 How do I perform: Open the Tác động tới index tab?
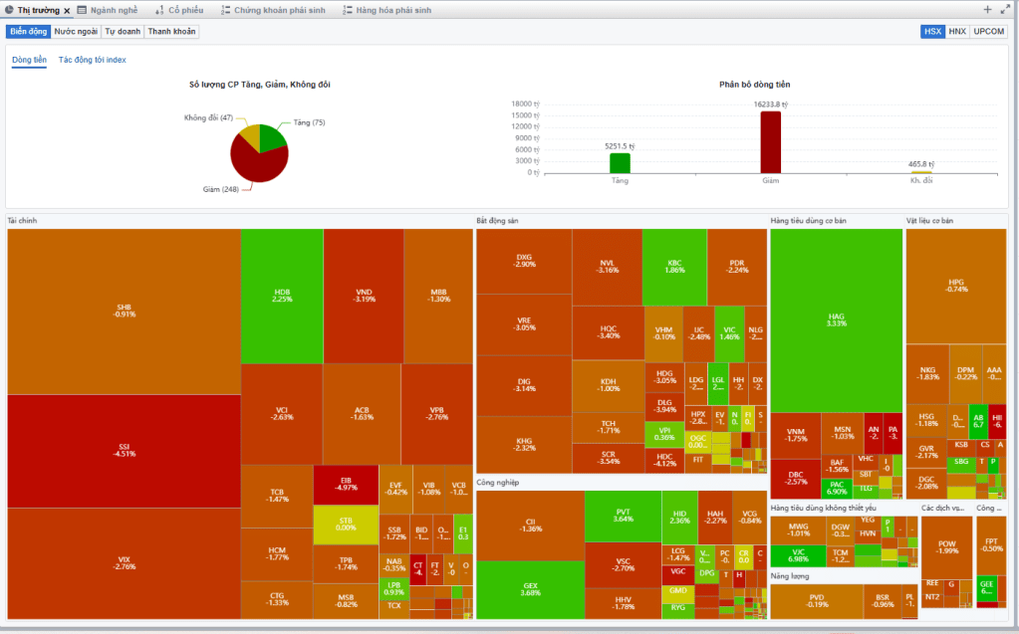93,60
